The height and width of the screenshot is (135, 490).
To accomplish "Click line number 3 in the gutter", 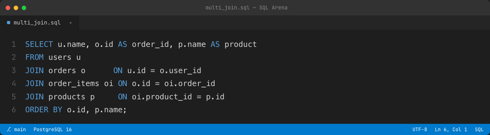I will pyautogui.click(x=14, y=71).
